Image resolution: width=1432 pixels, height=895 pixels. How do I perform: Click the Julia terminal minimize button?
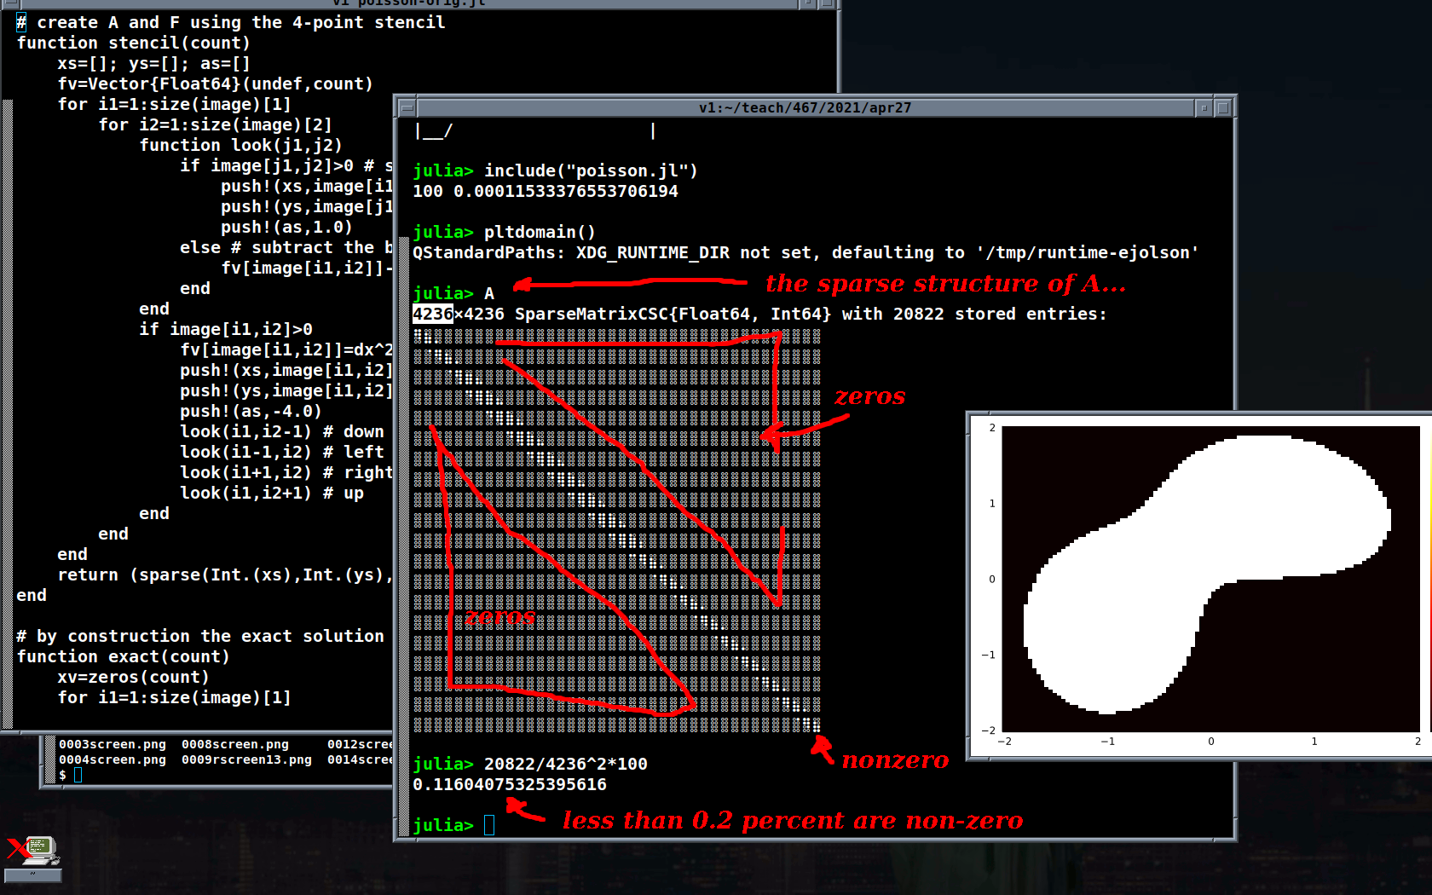pos(1204,108)
